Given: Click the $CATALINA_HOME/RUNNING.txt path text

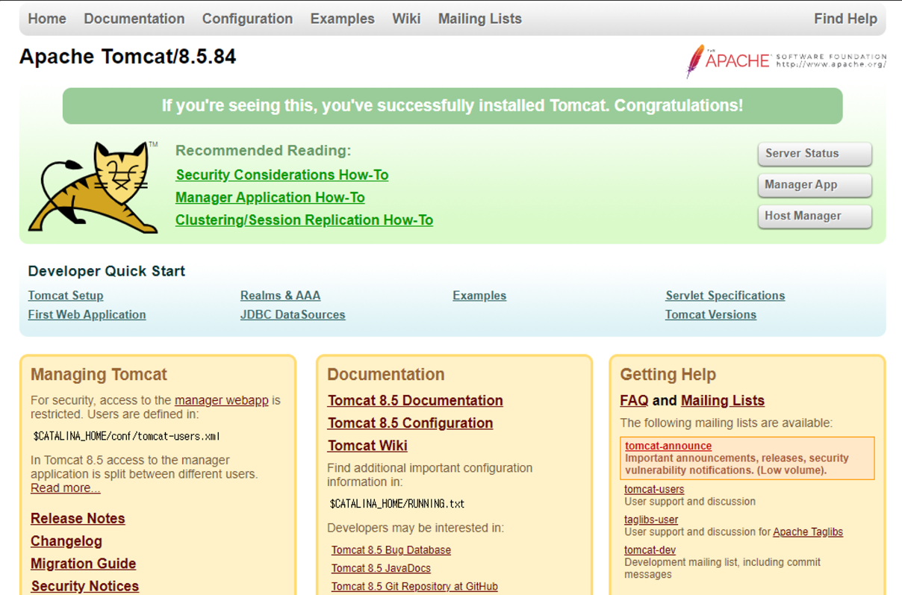Looking at the screenshot, I should tap(397, 504).
